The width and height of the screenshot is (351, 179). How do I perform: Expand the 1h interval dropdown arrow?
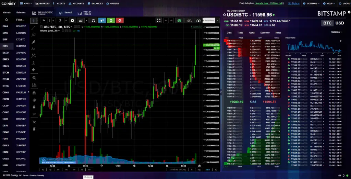(53, 20)
